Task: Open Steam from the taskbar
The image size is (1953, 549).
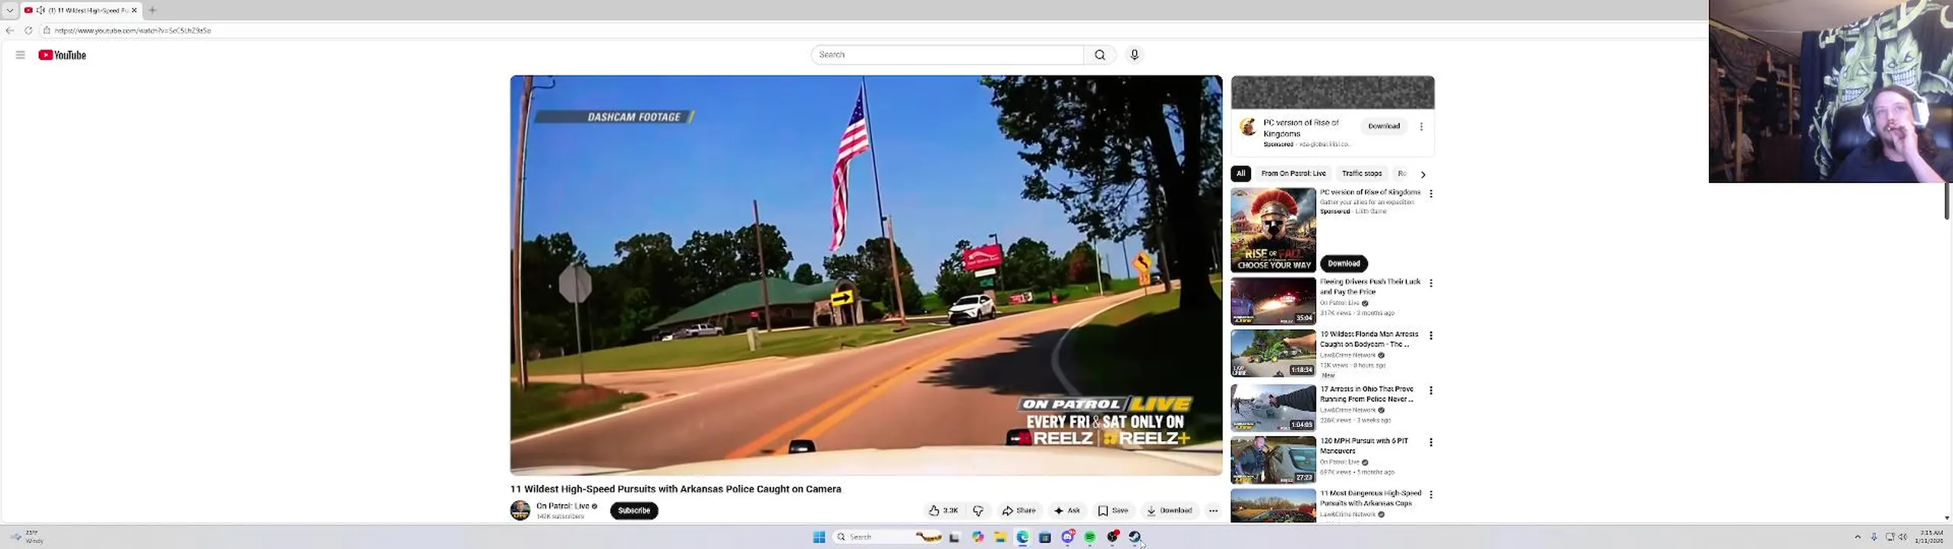Action: point(1135,538)
